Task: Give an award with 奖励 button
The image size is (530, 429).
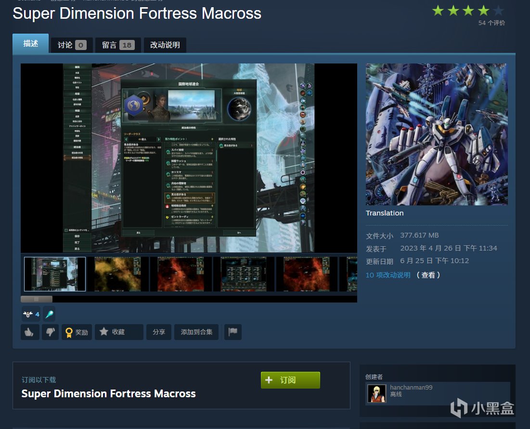Action: (77, 332)
